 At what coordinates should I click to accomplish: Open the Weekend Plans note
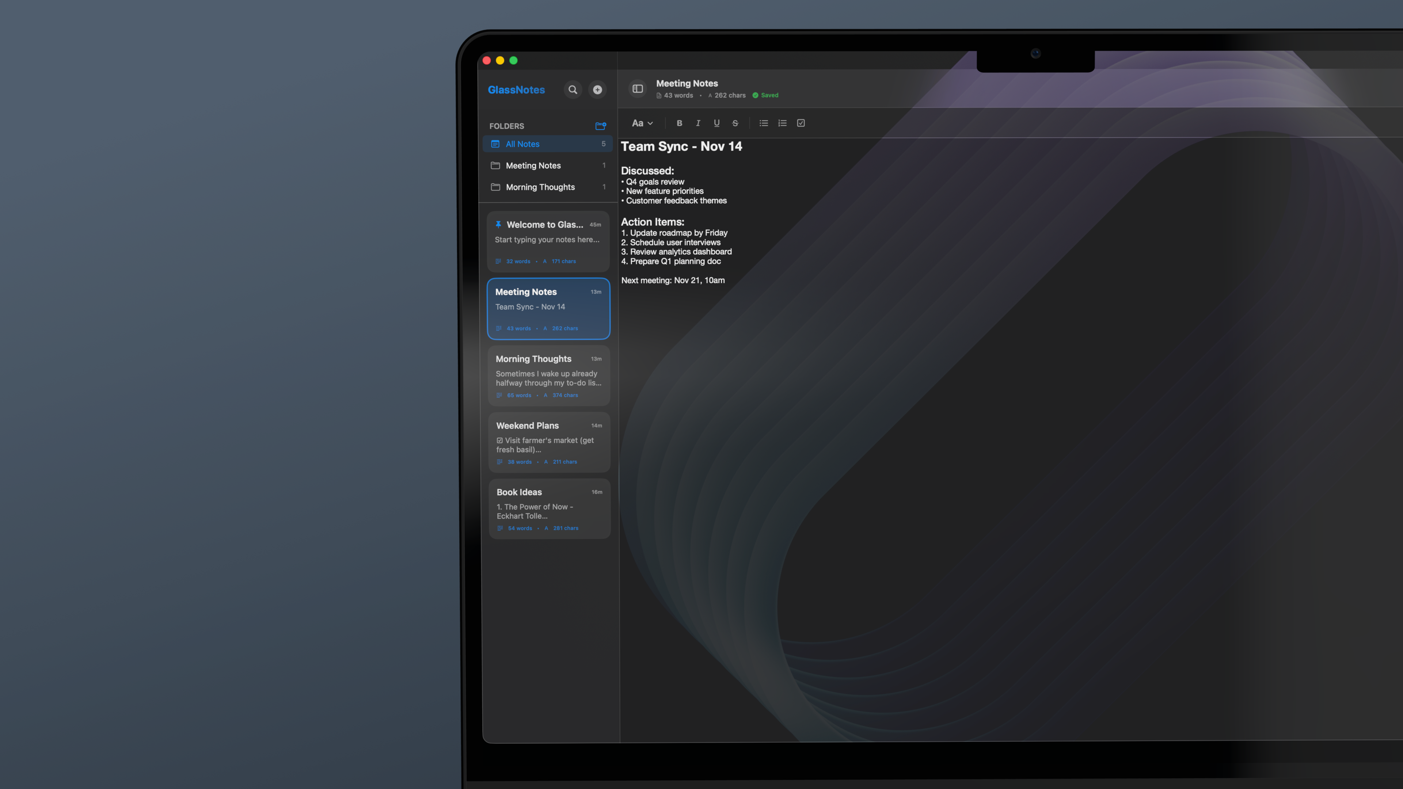pos(550,442)
